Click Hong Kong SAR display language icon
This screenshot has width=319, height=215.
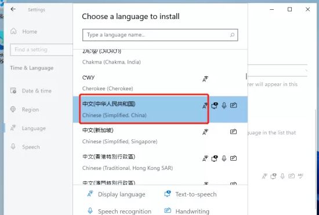point(205,158)
